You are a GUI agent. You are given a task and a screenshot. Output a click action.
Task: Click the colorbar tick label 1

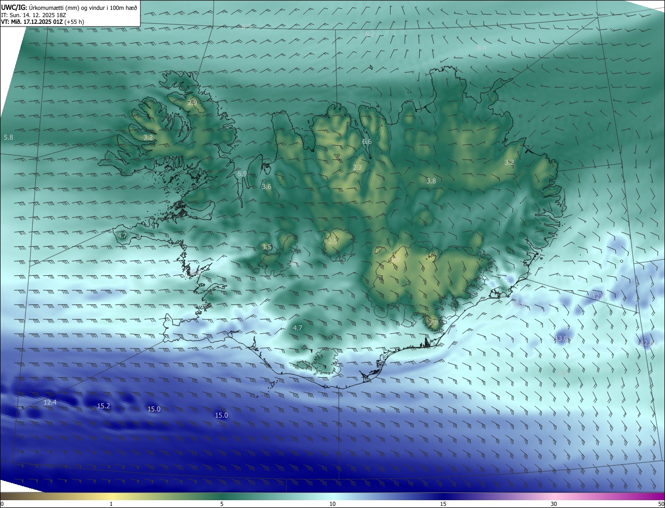(x=111, y=504)
